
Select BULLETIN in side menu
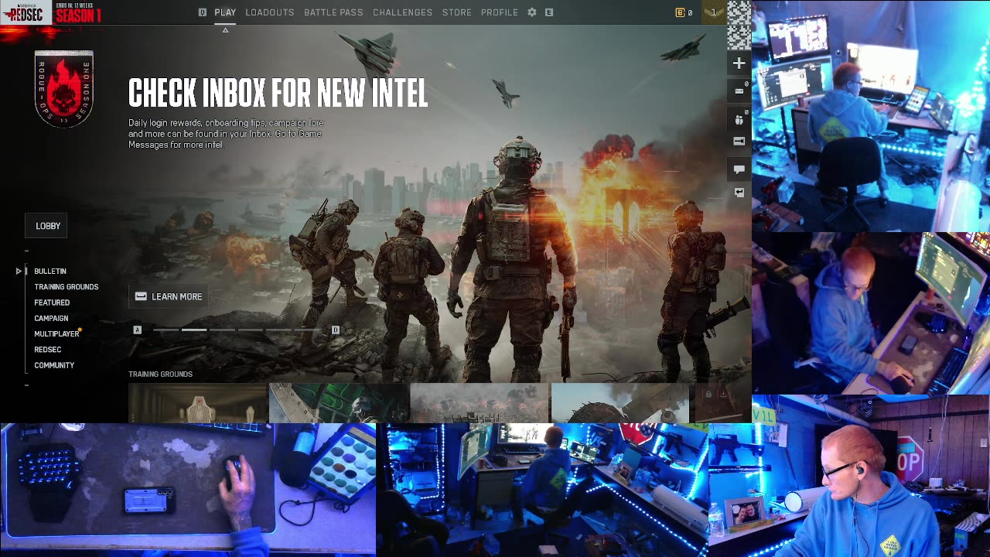tap(50, 272)
